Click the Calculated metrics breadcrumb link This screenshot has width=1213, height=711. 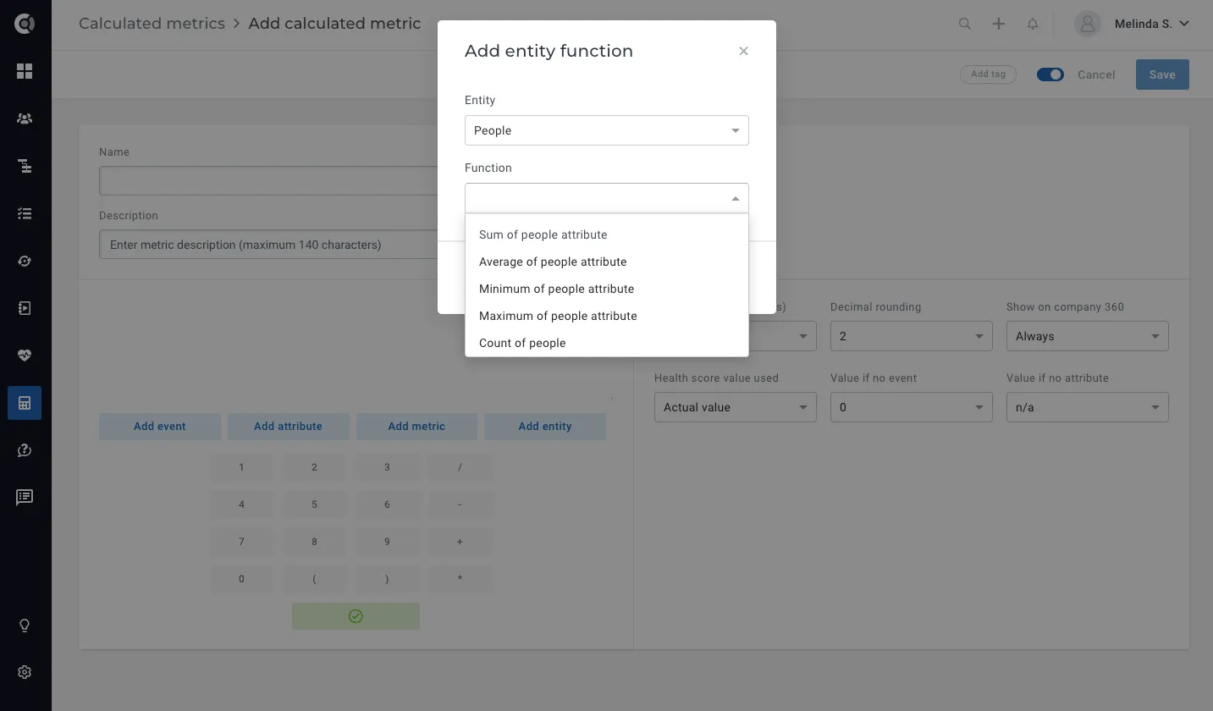[152, 24]
